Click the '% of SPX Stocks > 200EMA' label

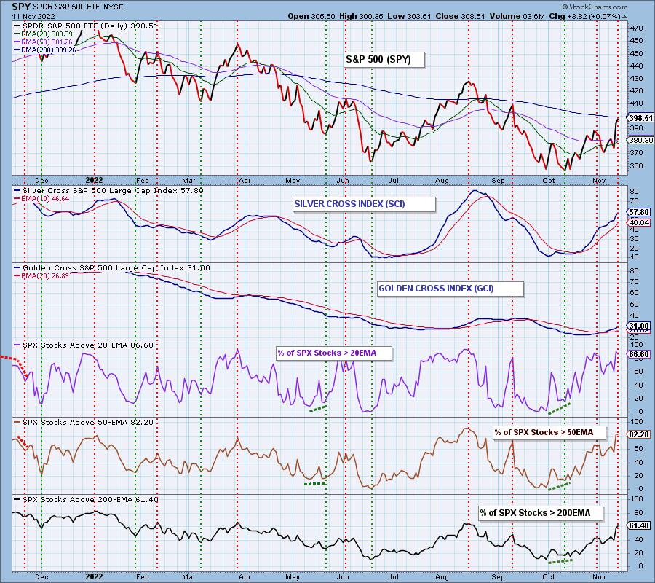(541, 513)
